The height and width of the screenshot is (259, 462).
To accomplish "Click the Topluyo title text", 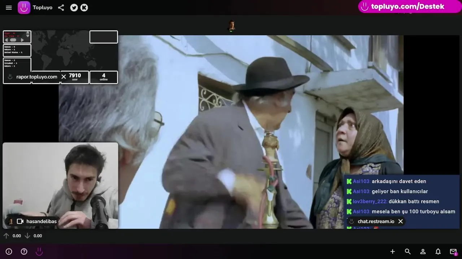I will (43, 8).
